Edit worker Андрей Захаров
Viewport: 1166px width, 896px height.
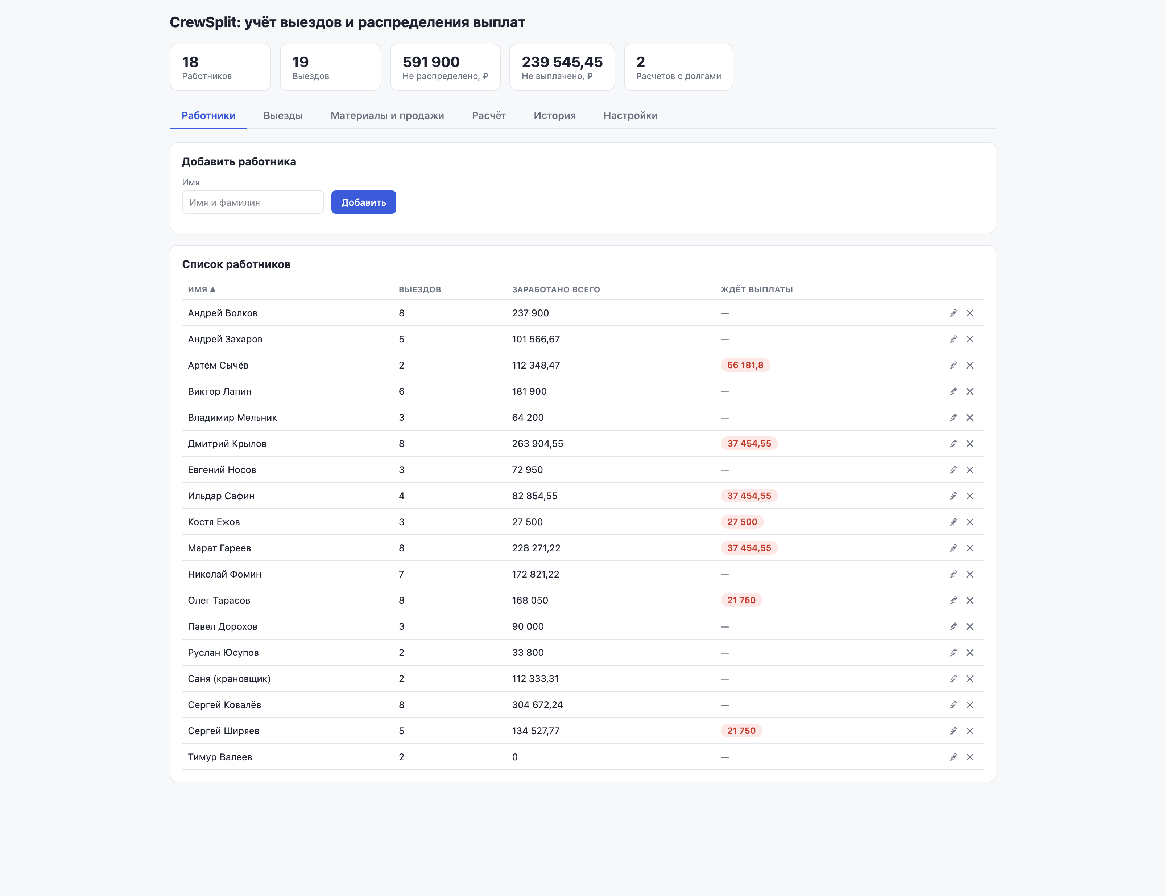pyautogui.click(x=954, y=339)
